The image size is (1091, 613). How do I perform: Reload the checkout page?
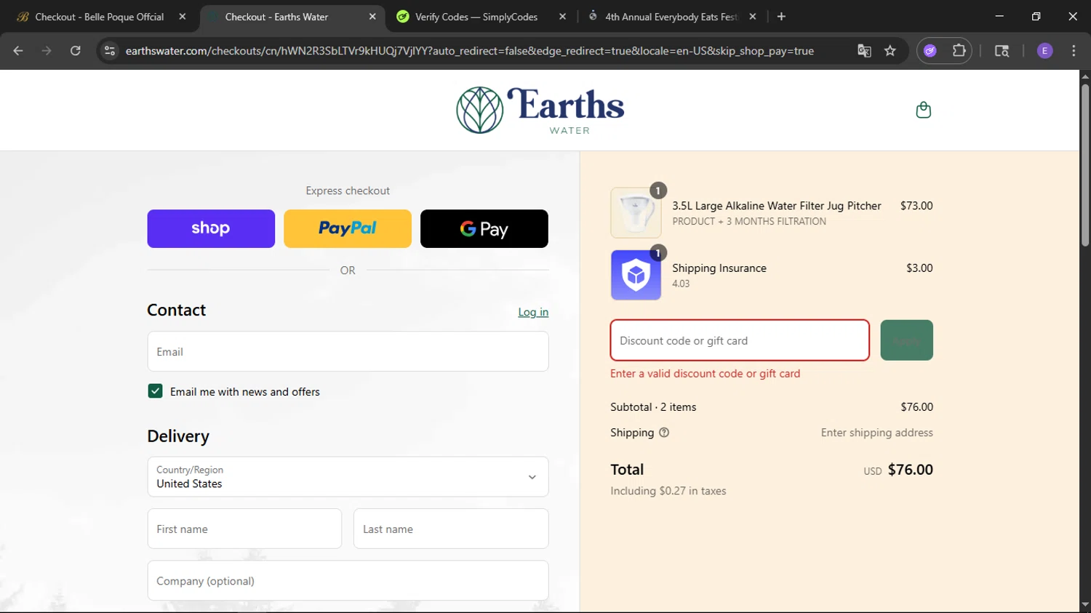(x=76, y=51)
